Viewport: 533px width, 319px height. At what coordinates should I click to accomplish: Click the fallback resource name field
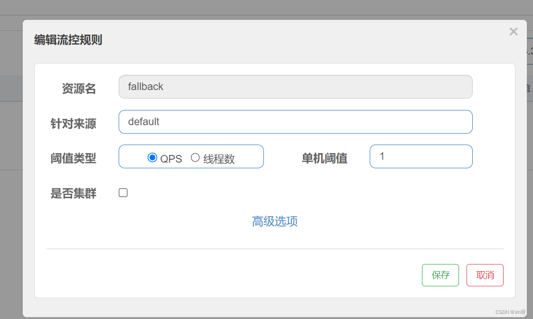click(x=295, y=87)
